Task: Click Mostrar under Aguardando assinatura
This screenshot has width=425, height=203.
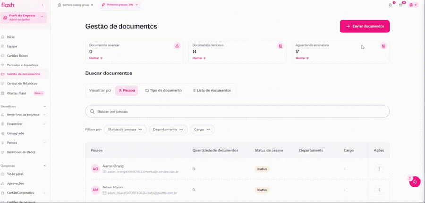Action: point(302,58)
